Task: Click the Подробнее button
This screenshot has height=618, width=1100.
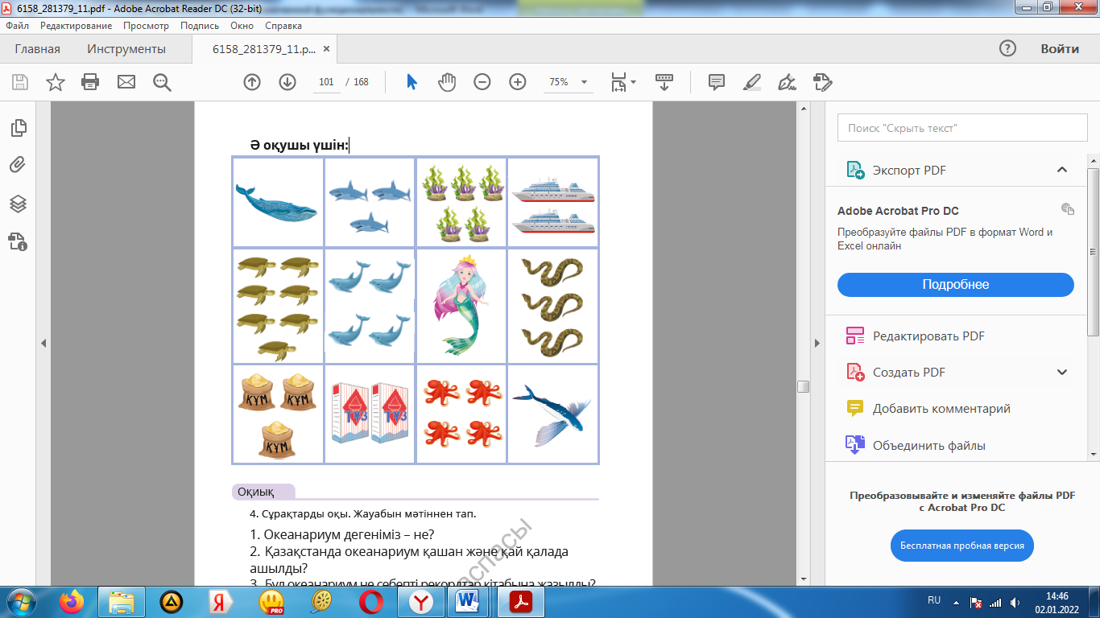Action: pos(955,285)
